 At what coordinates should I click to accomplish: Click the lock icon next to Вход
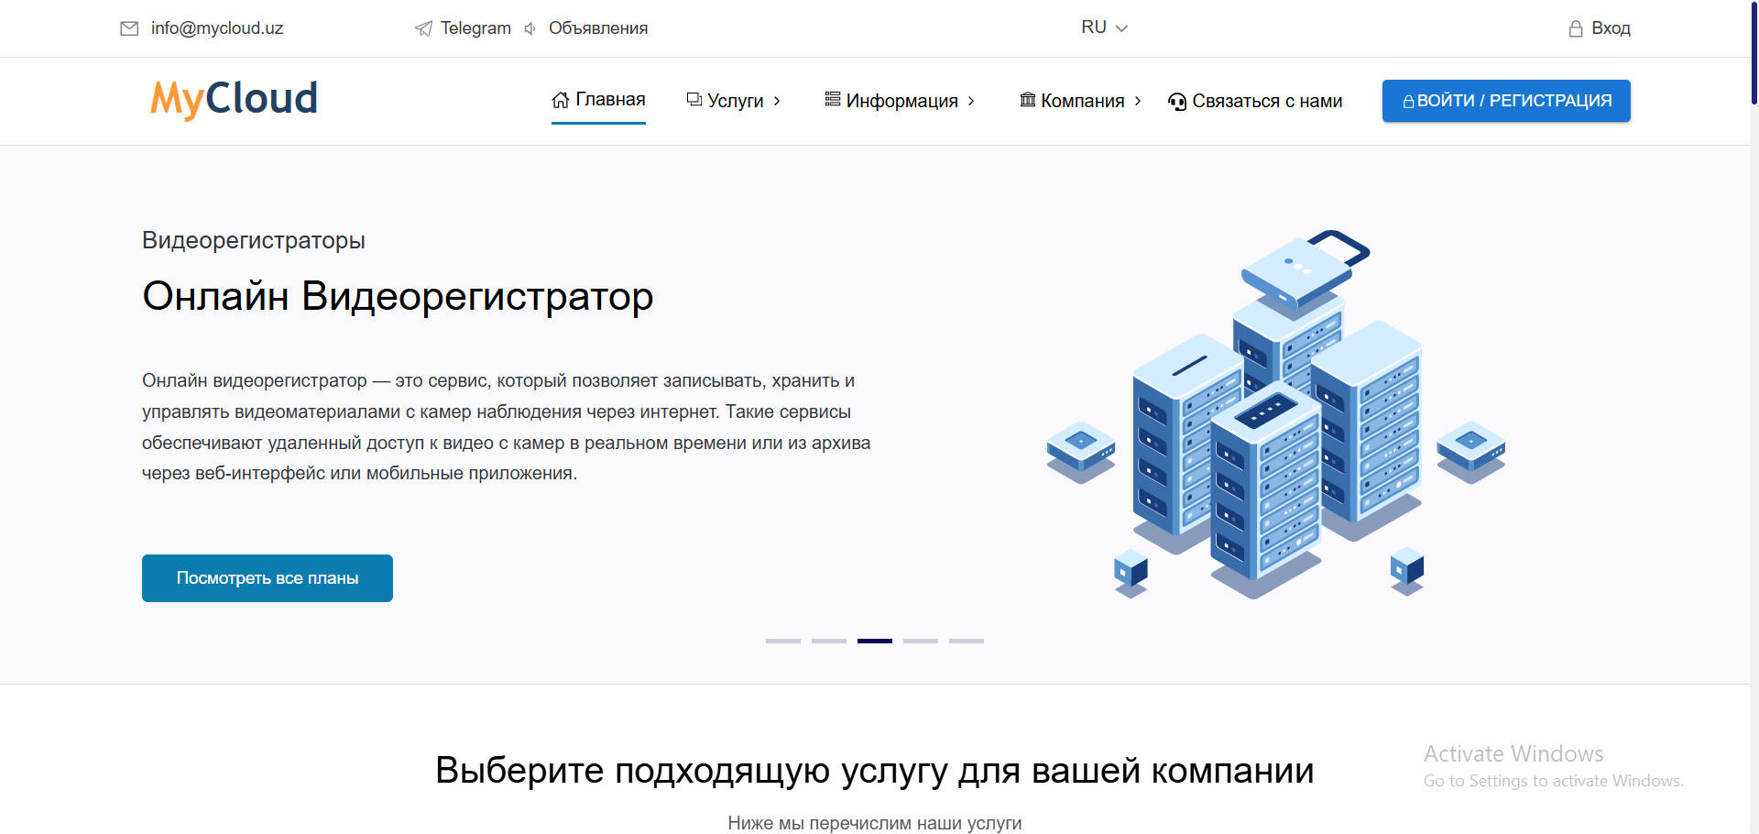point(1575,27)
